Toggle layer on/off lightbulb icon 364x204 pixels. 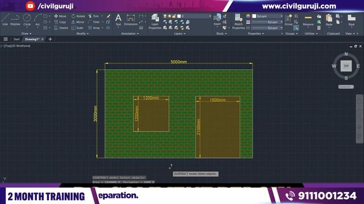165,16
